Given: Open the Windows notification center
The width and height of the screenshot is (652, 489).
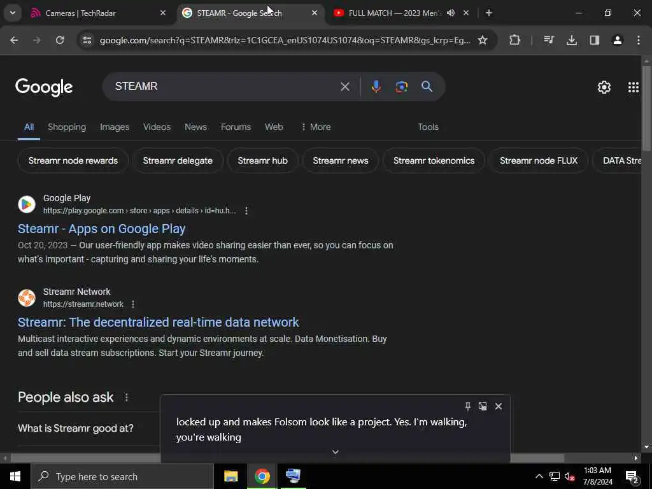Looking at the screenshot, I should click(632, 477).
